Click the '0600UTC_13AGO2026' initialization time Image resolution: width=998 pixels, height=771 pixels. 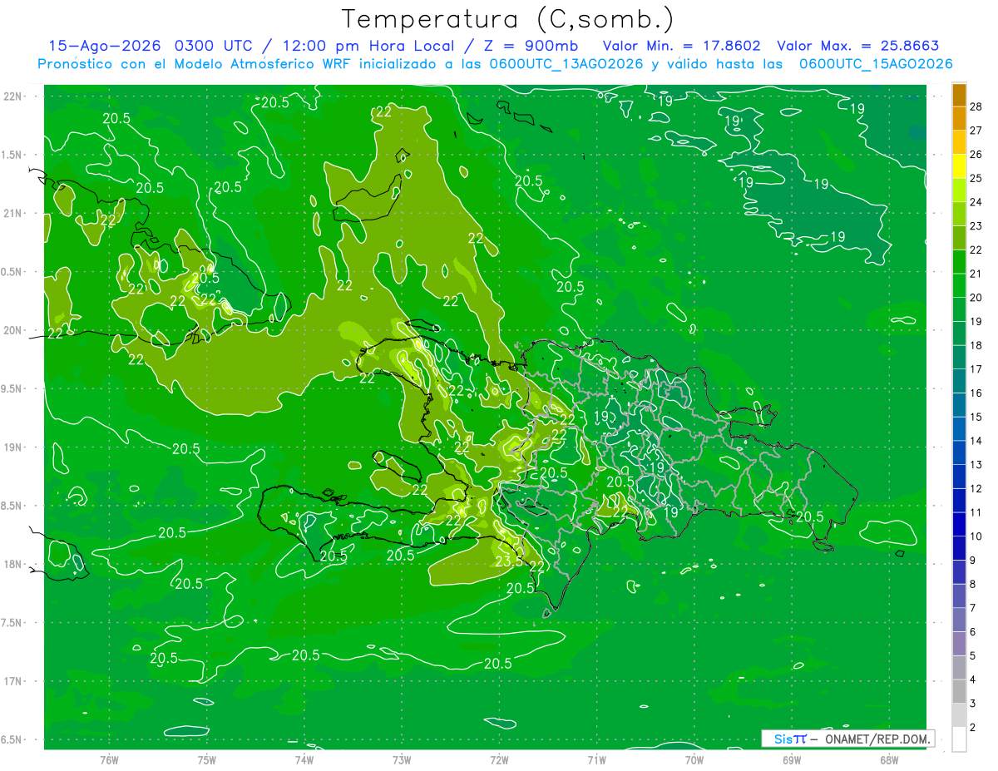(567, 64)
